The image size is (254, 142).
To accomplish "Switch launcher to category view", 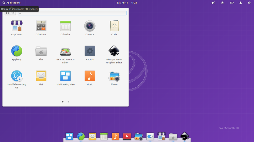I will tap(13, 13).
